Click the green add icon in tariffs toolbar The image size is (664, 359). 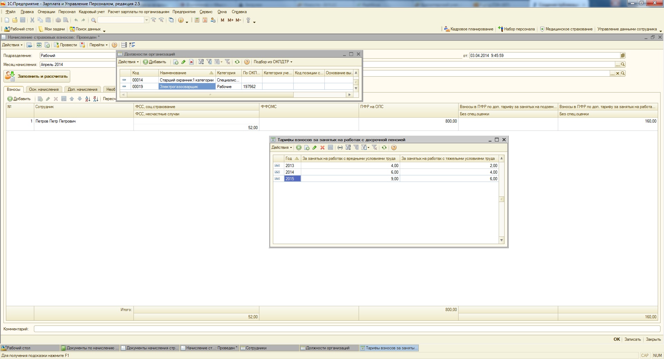click(x=299, y=148)
